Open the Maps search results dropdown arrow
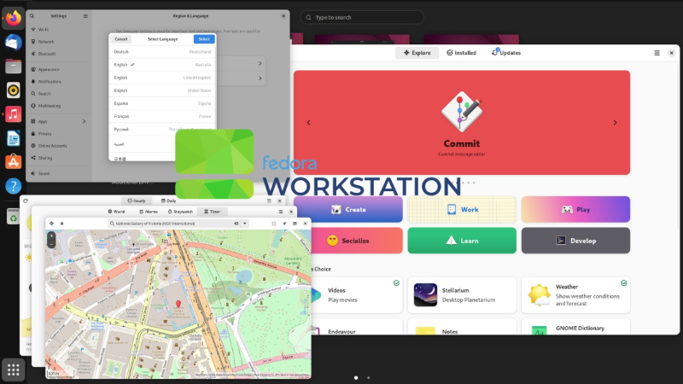This screenshot has height=384, width=683. click(x=245, y=224)
